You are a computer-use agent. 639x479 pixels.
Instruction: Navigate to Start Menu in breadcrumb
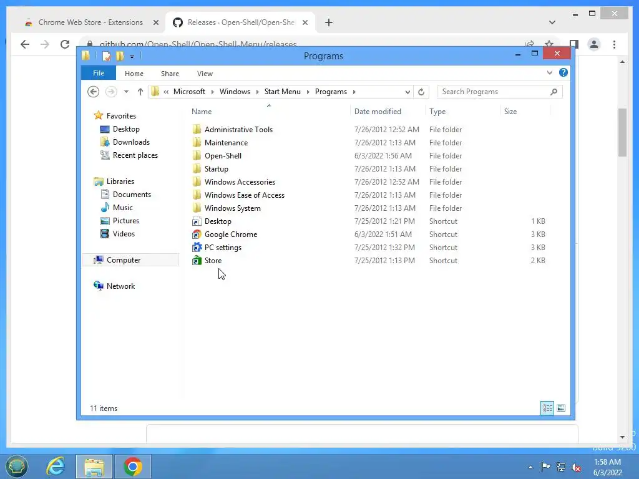283,92
